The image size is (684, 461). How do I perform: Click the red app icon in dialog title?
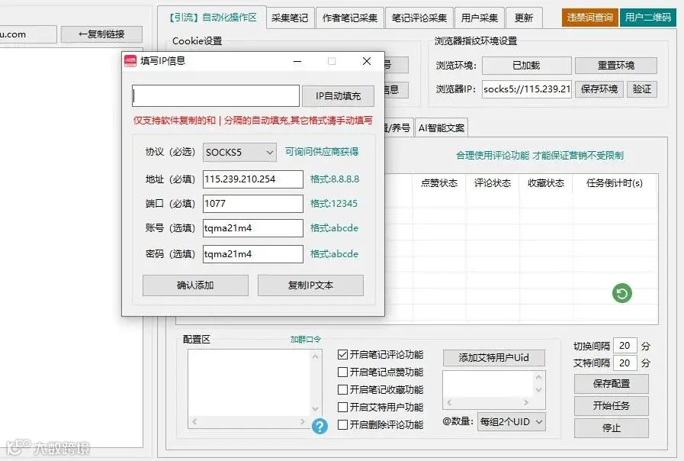click(x=130, y=61)
